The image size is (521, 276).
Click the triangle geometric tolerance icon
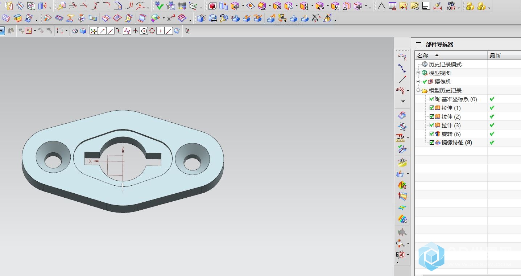(381, 6)
